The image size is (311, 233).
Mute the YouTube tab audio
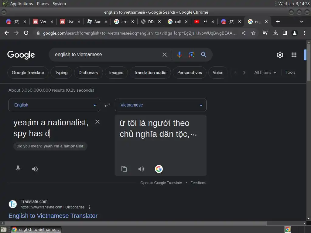(205, 22)
